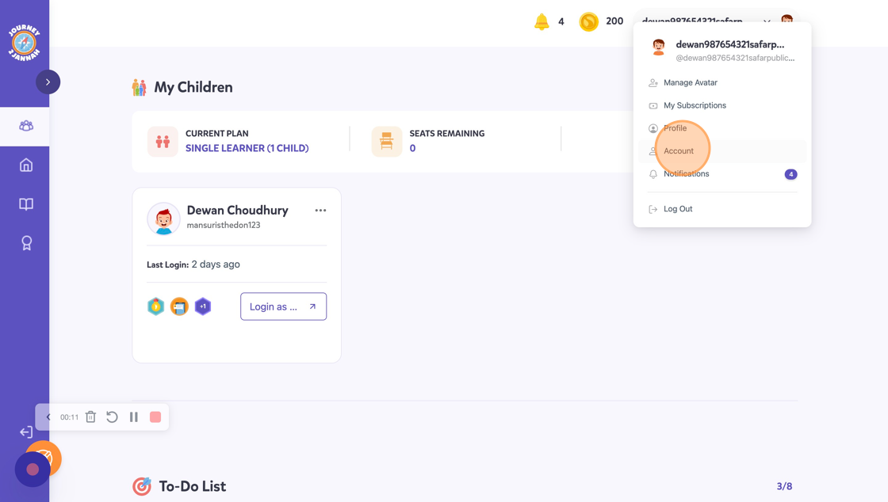Click the Login as button
The width and height of the screenshot is (888, 502).
[x=283, y=306]
